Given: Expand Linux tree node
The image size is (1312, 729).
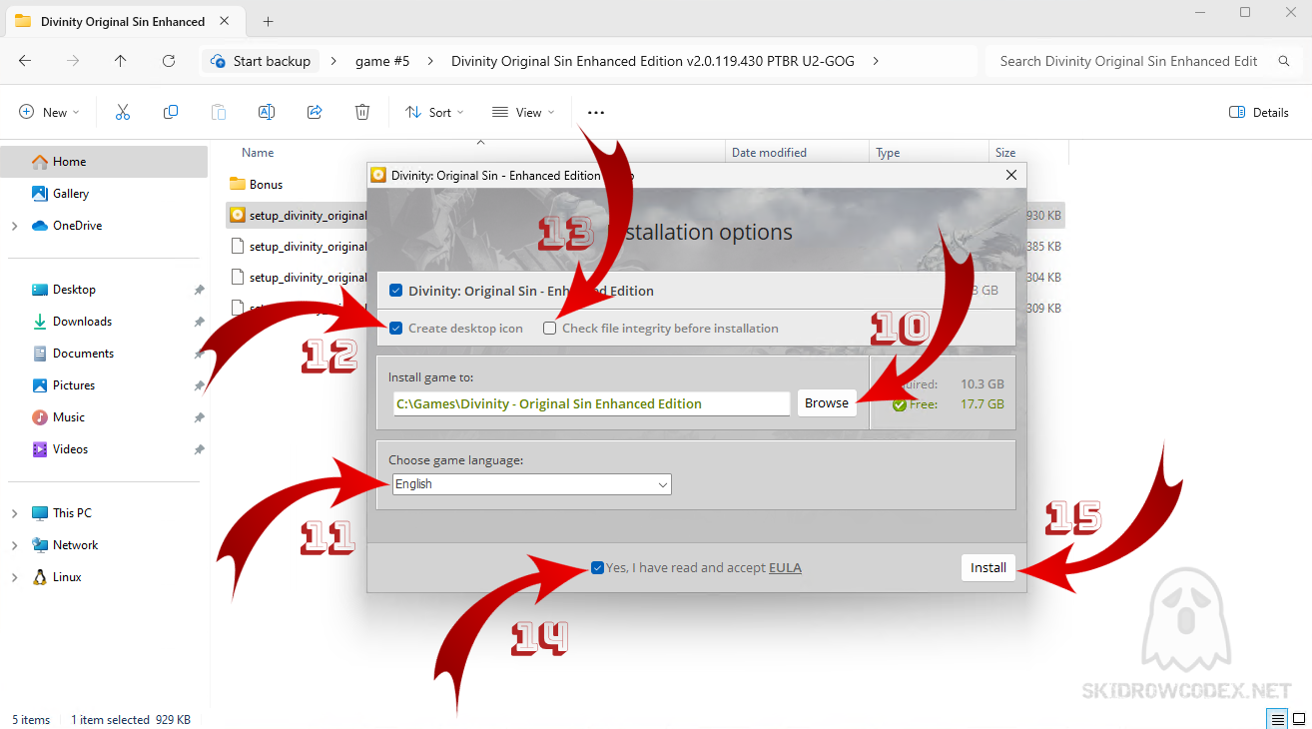Looking at the screenshot, I should [14, 577].
